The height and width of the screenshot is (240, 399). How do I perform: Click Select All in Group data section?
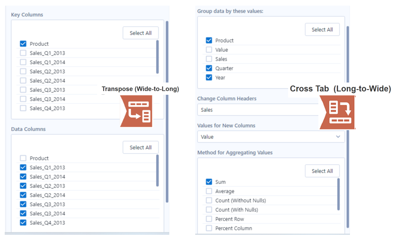click(322, 30)
